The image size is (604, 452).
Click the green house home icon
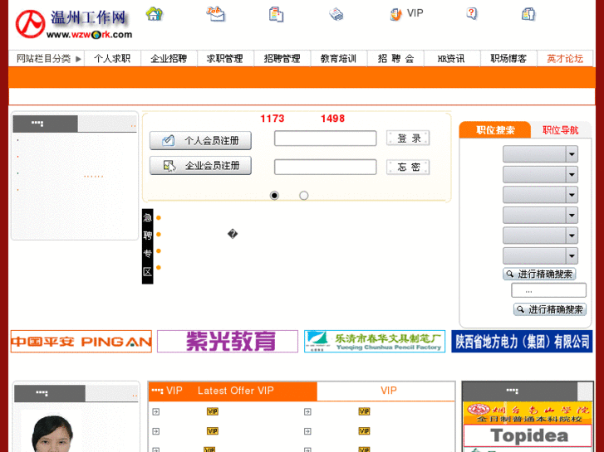(154, 14)
